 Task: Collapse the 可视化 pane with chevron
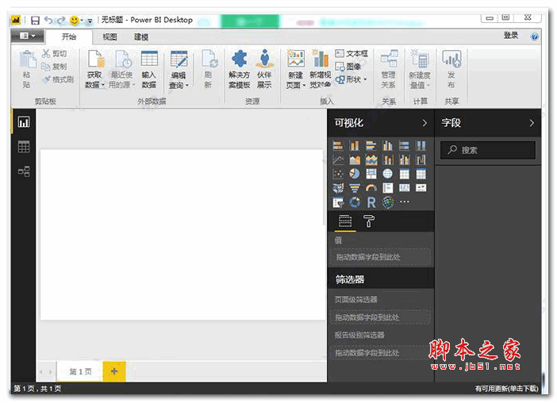click(x=424, y=123)
